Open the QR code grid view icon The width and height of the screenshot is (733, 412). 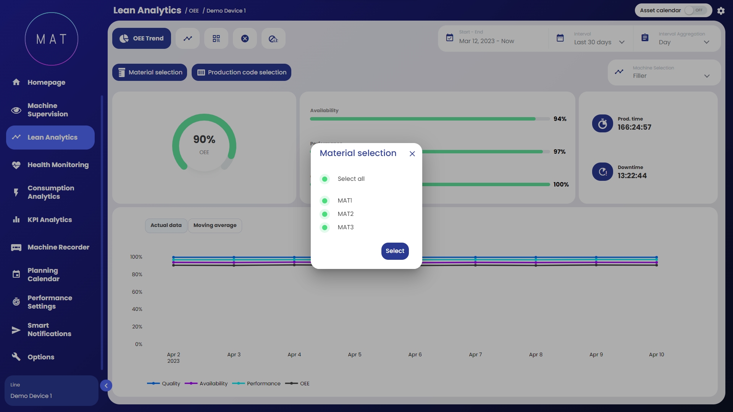click(216, 39)
